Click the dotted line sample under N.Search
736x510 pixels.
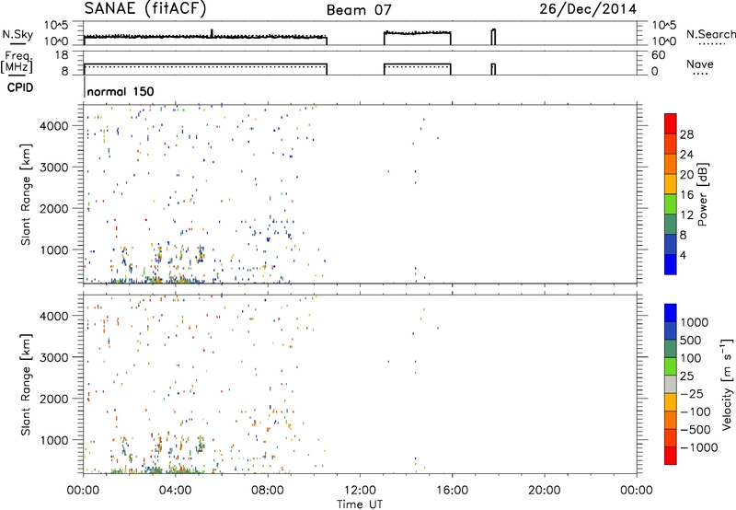pyautogui.click(x=712, y=44)
